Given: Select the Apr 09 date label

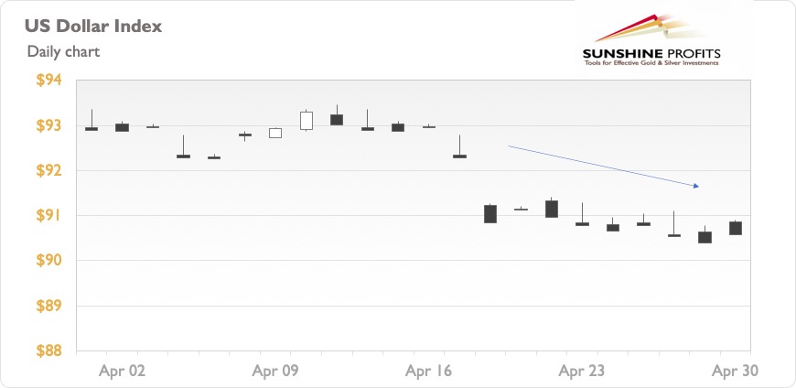Looking at the screenshot, I should coord(275,372).
